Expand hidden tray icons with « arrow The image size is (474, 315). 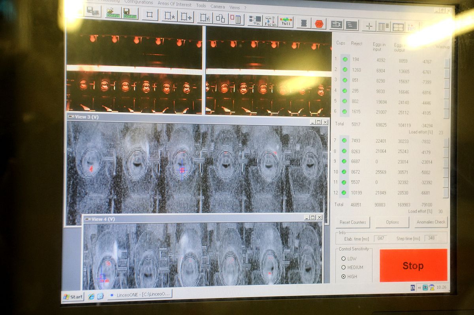pos(419,287)
